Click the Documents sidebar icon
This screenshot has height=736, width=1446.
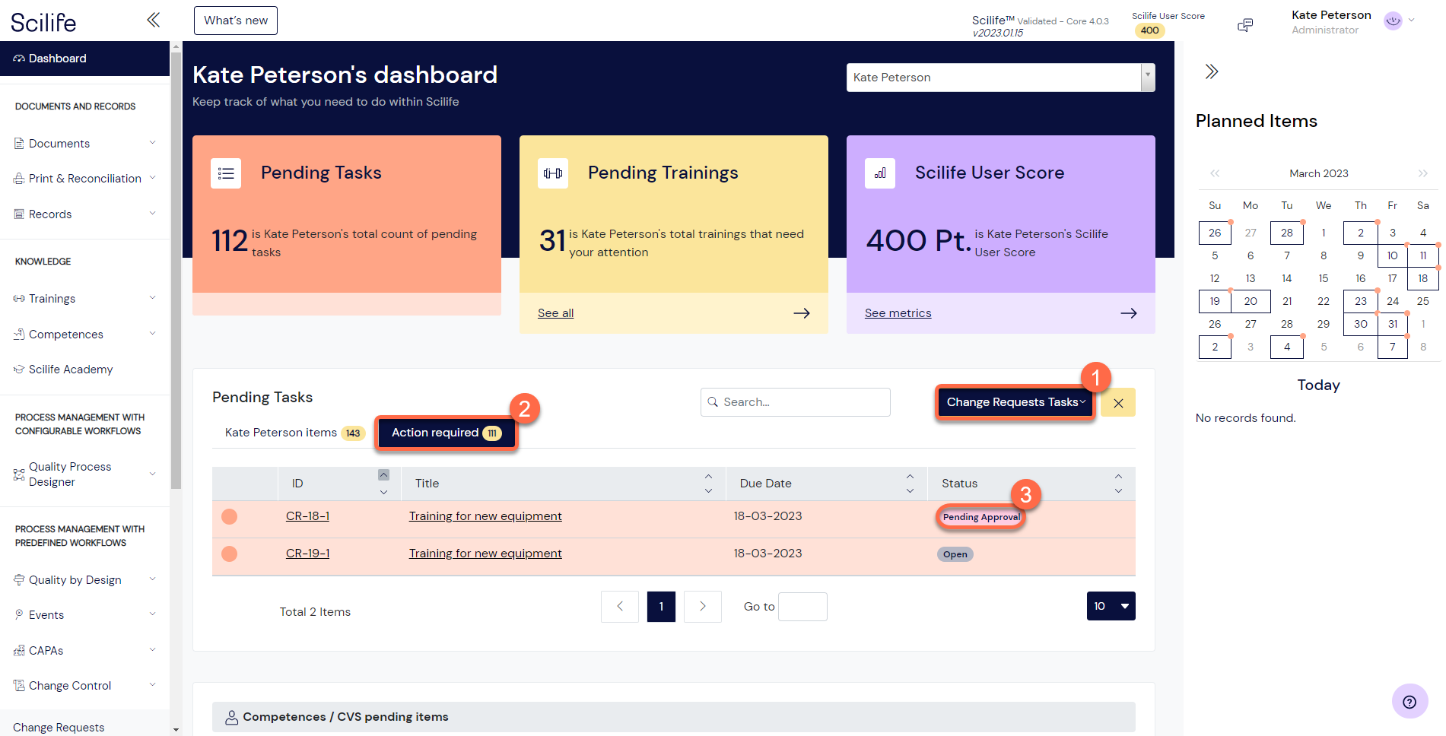(x=19, y=143)
